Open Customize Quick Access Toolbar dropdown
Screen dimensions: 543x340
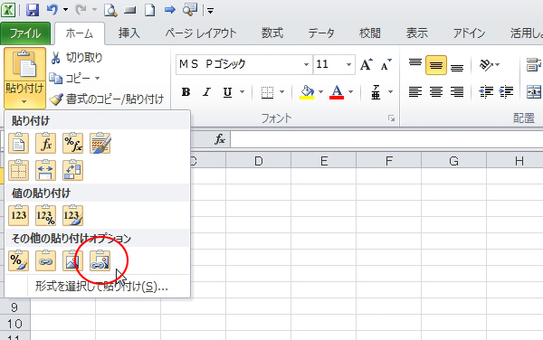click(x=210, y=11)
